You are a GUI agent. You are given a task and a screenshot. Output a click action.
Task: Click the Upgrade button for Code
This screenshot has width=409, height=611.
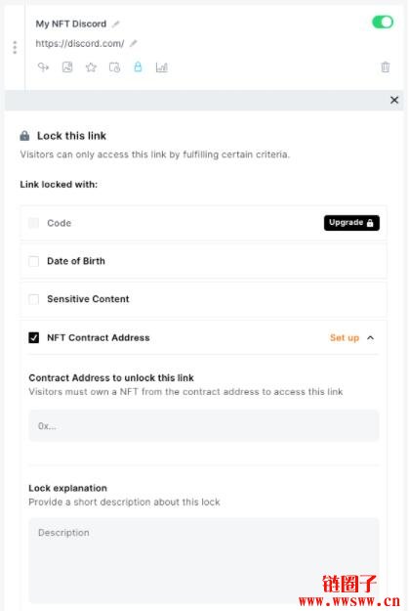pos(351,223)
